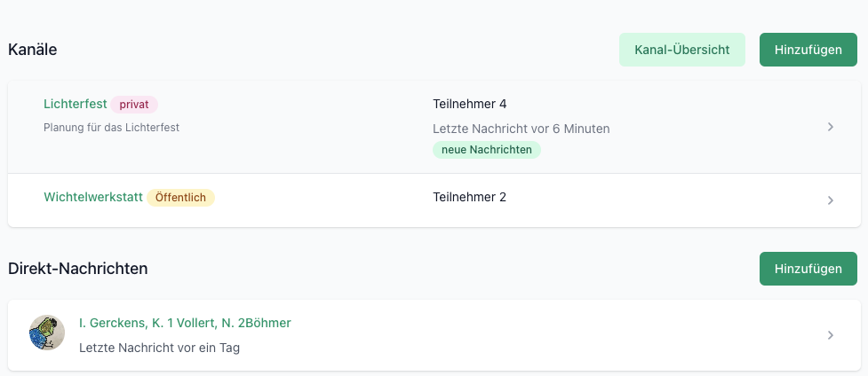Click the privat badge on Lichterfest

(134, 105)
